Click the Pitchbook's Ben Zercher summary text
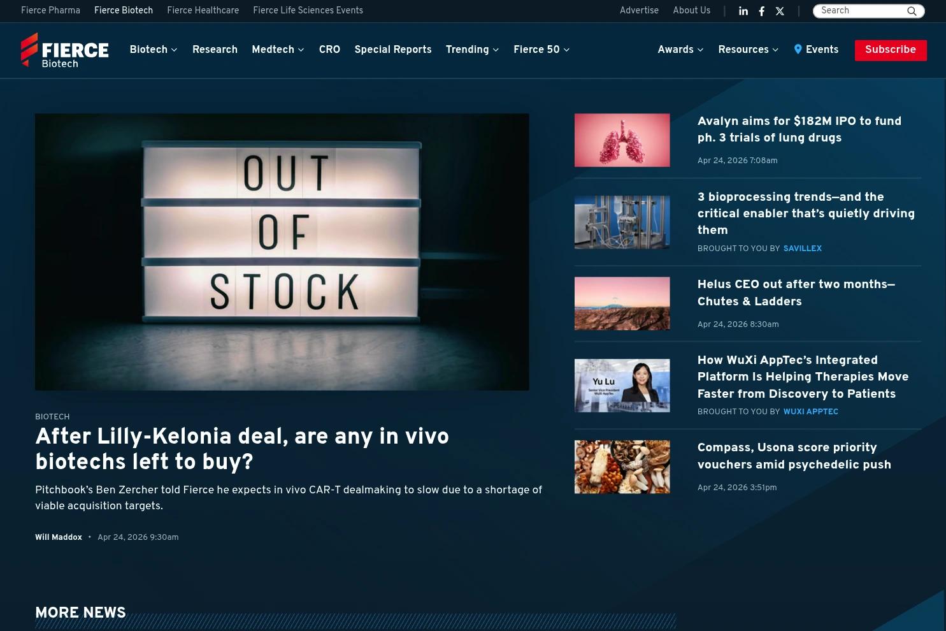 [x=289, y=498]
